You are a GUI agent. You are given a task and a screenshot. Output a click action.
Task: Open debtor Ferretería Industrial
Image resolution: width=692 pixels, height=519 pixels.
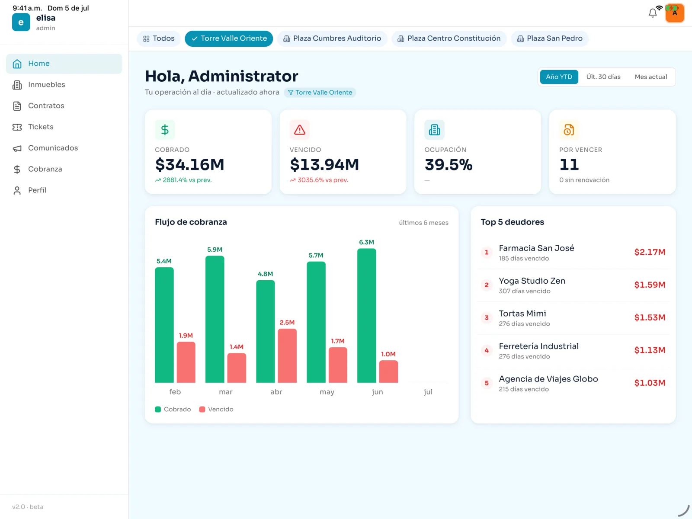(573, 351)
